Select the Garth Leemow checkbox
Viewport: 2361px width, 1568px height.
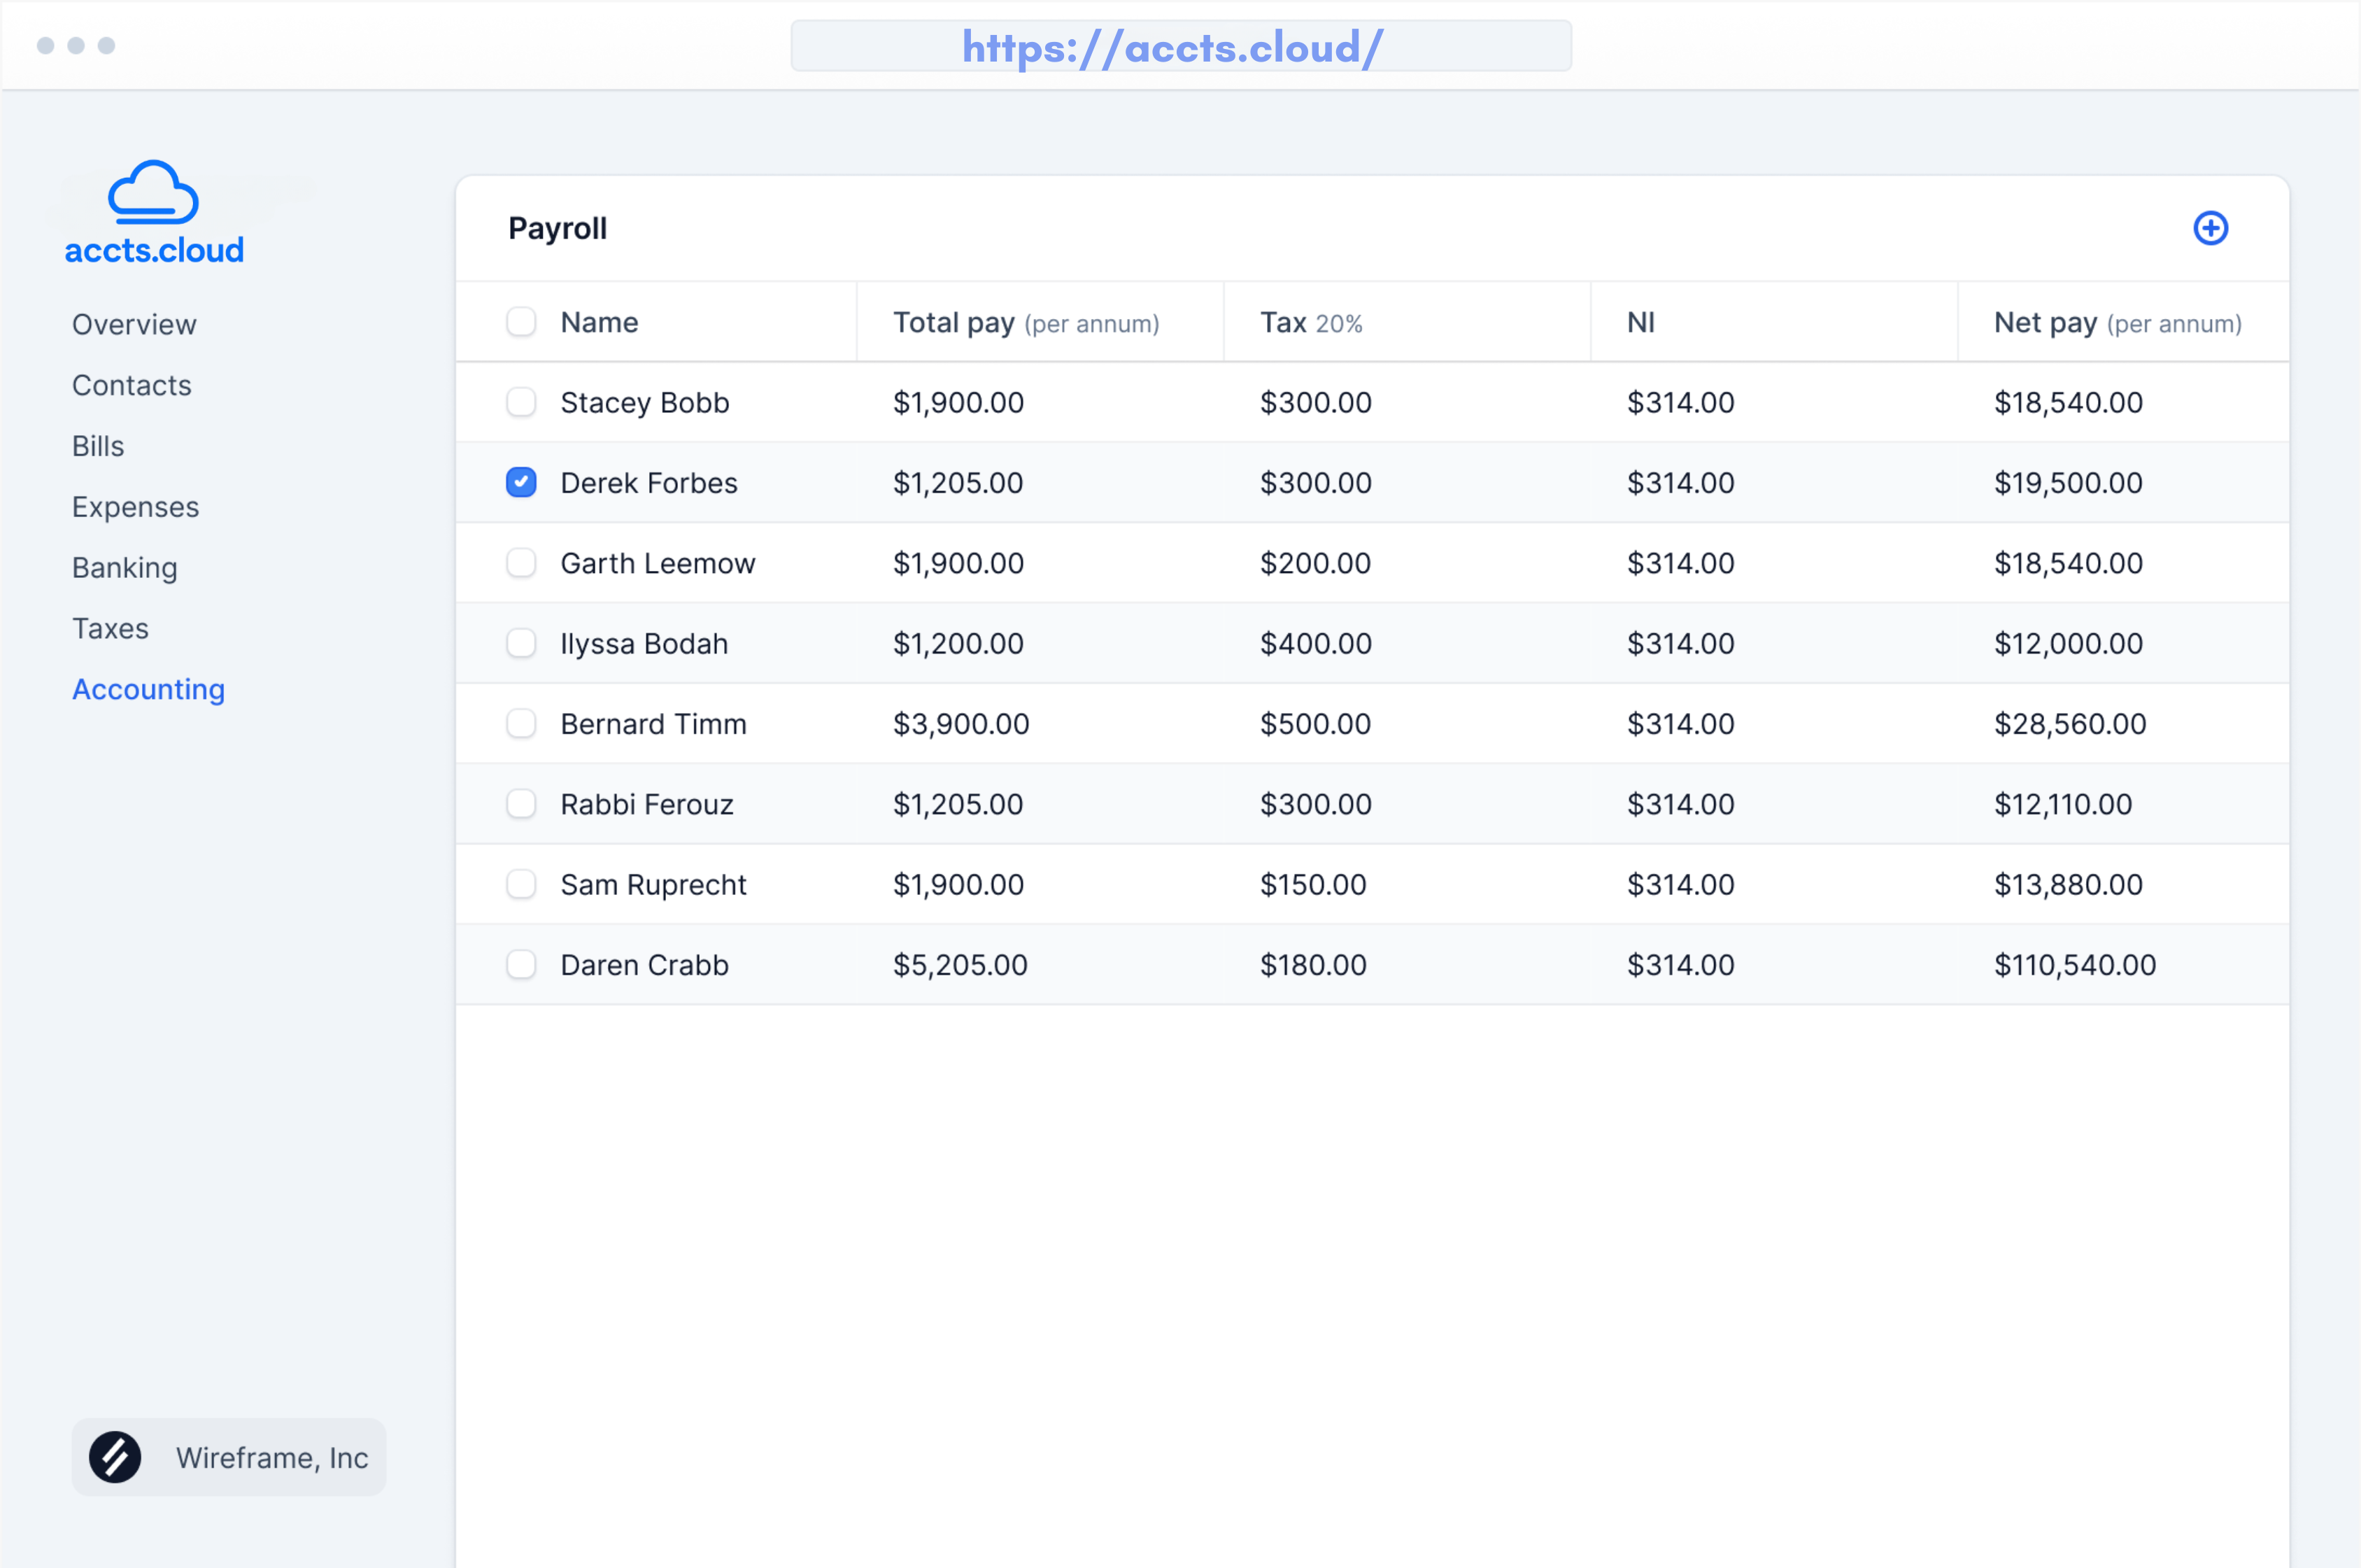pyautogui.click(x=520, y=563)
